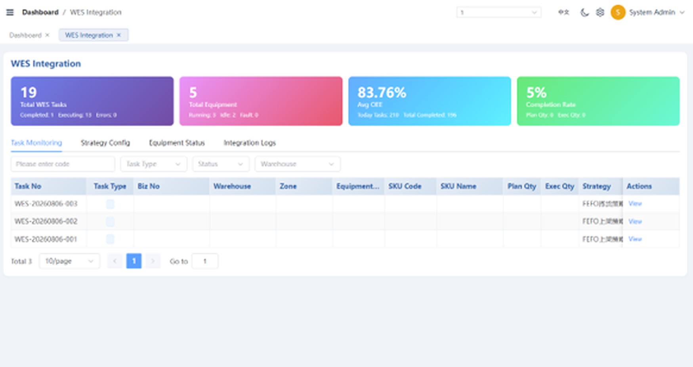Click the Avg OEE 83.76% card

(430, 101)
